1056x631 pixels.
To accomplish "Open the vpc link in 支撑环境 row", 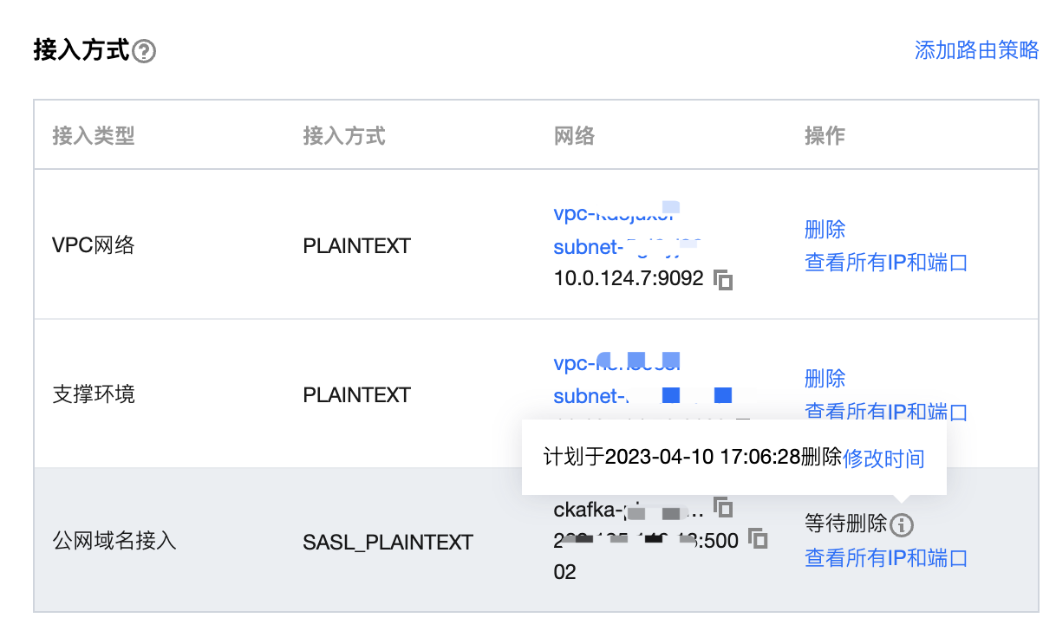I will click(x=616, y=361).
